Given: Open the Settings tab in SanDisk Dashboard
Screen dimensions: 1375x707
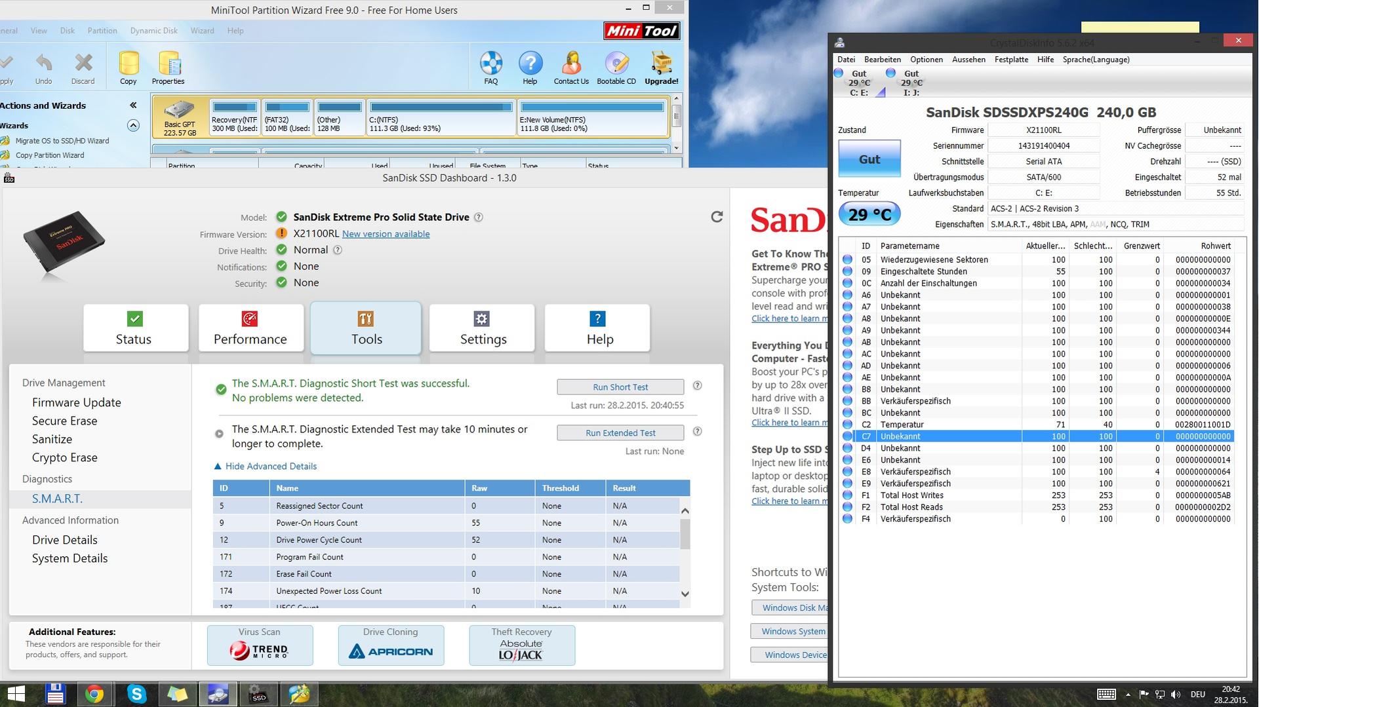Looking at the screenshot, I should tap(482, 328).
